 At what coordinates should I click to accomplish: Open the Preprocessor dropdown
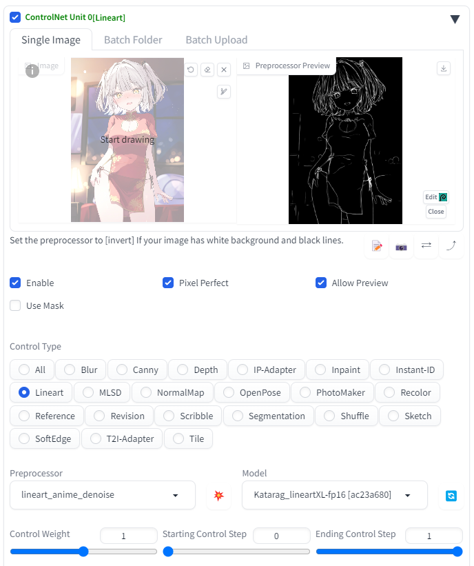[x=103, y=495]
